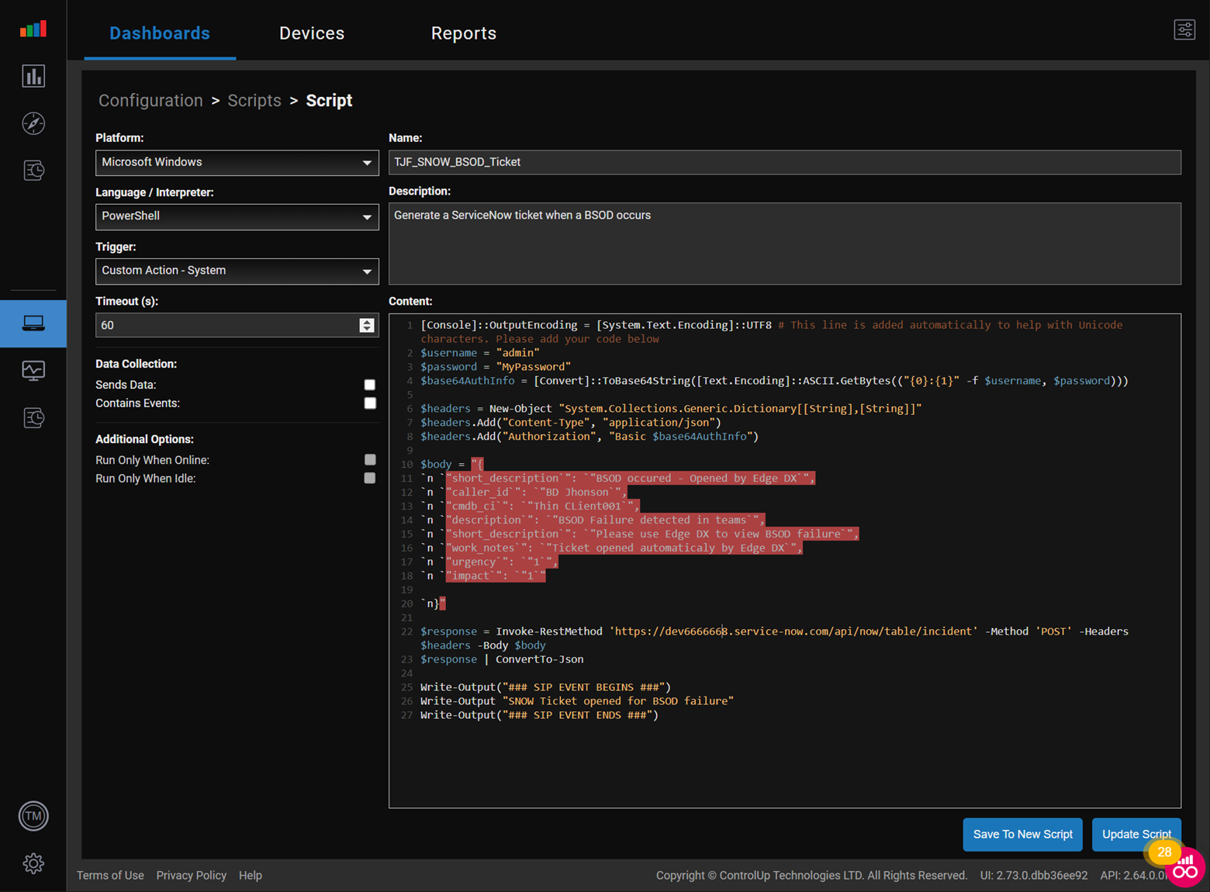Switch to the Devices tab
Image resolution: width=1210 pixels, height=892 pixels.
coord(312,33)
